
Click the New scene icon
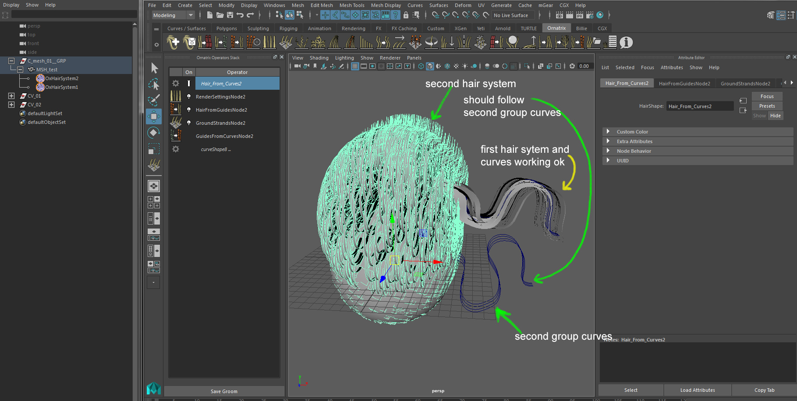point(210,15)
